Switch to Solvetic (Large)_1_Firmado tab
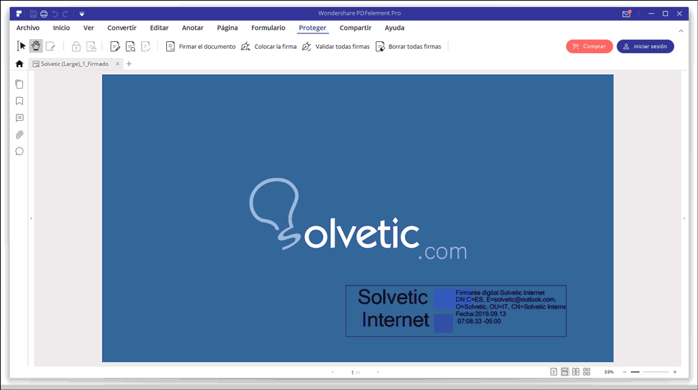Viewport: 698px width, 390px height. [75, 64]
